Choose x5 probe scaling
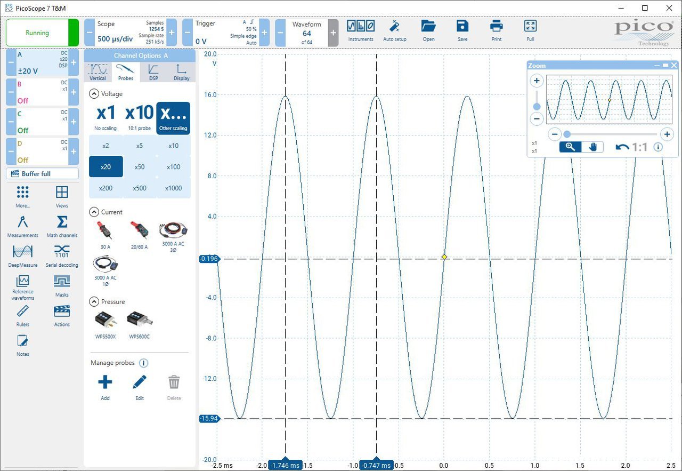 [140, 146]
